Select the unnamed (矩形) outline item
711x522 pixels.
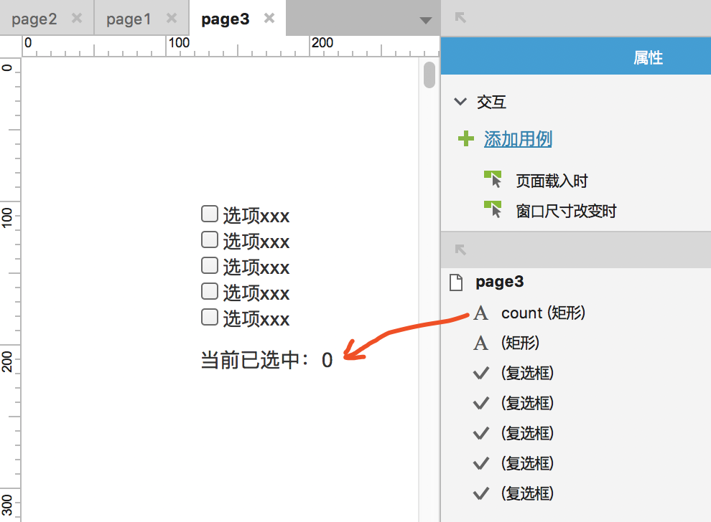click(520, 343)
